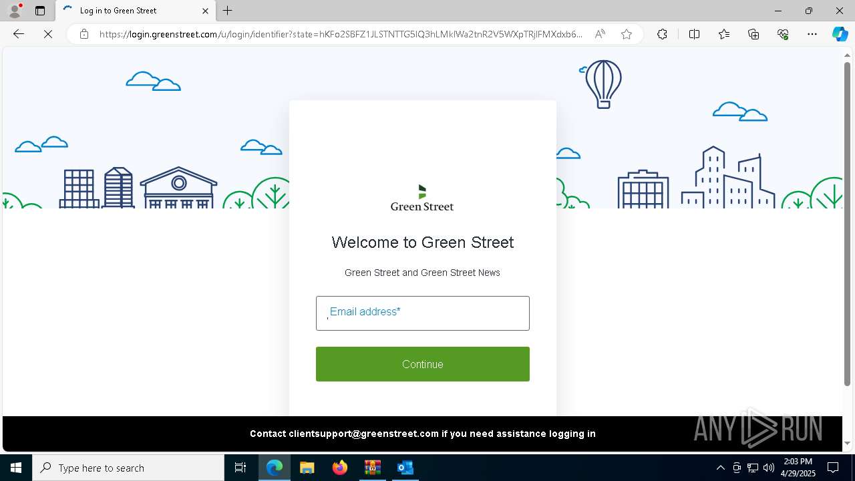Open a new browser tab
Screen dimensions: 855x481
[x=228, y=11]
